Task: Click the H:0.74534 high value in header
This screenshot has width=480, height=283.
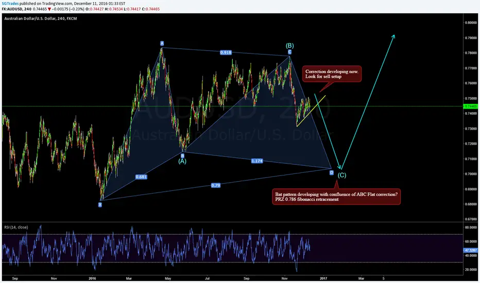Action: (114, 9)
